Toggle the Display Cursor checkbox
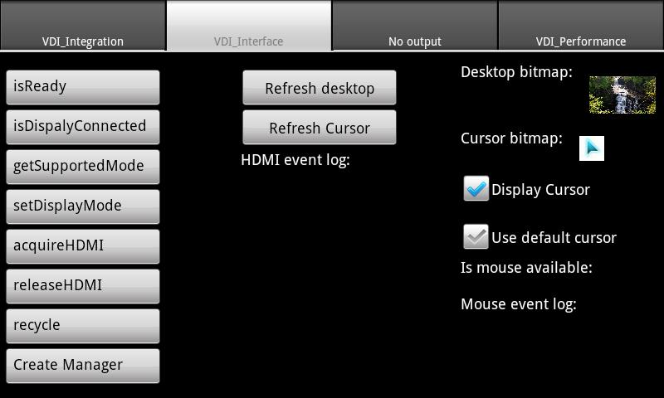Viewport: 664px width, 398px height. click(476, 189)
